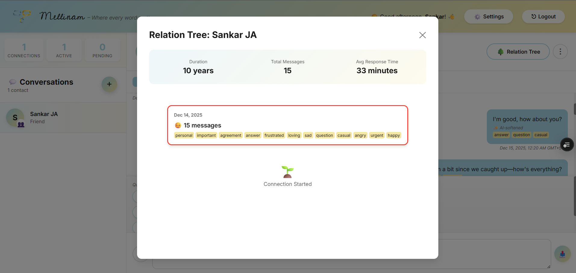The image size is (576, 273).
Task: Click the S avatar of Sankar JA
Action: tap(15, 118)
